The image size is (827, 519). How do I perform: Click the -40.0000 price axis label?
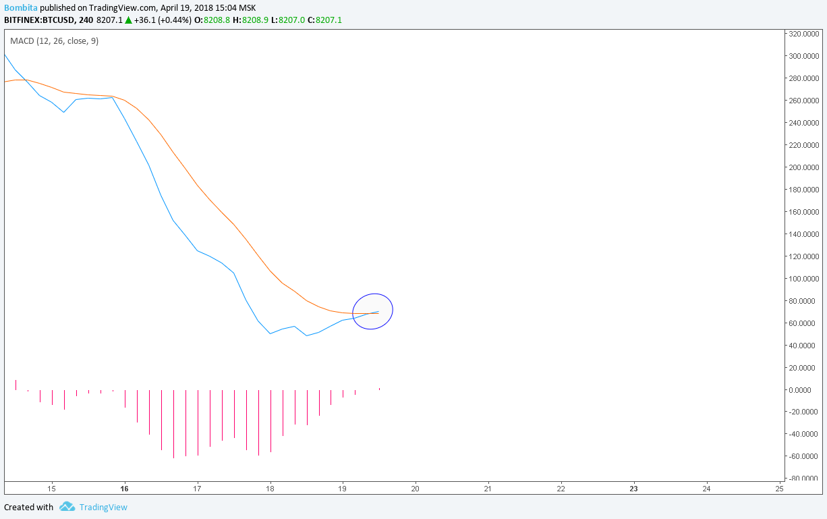tap(804, 434)
